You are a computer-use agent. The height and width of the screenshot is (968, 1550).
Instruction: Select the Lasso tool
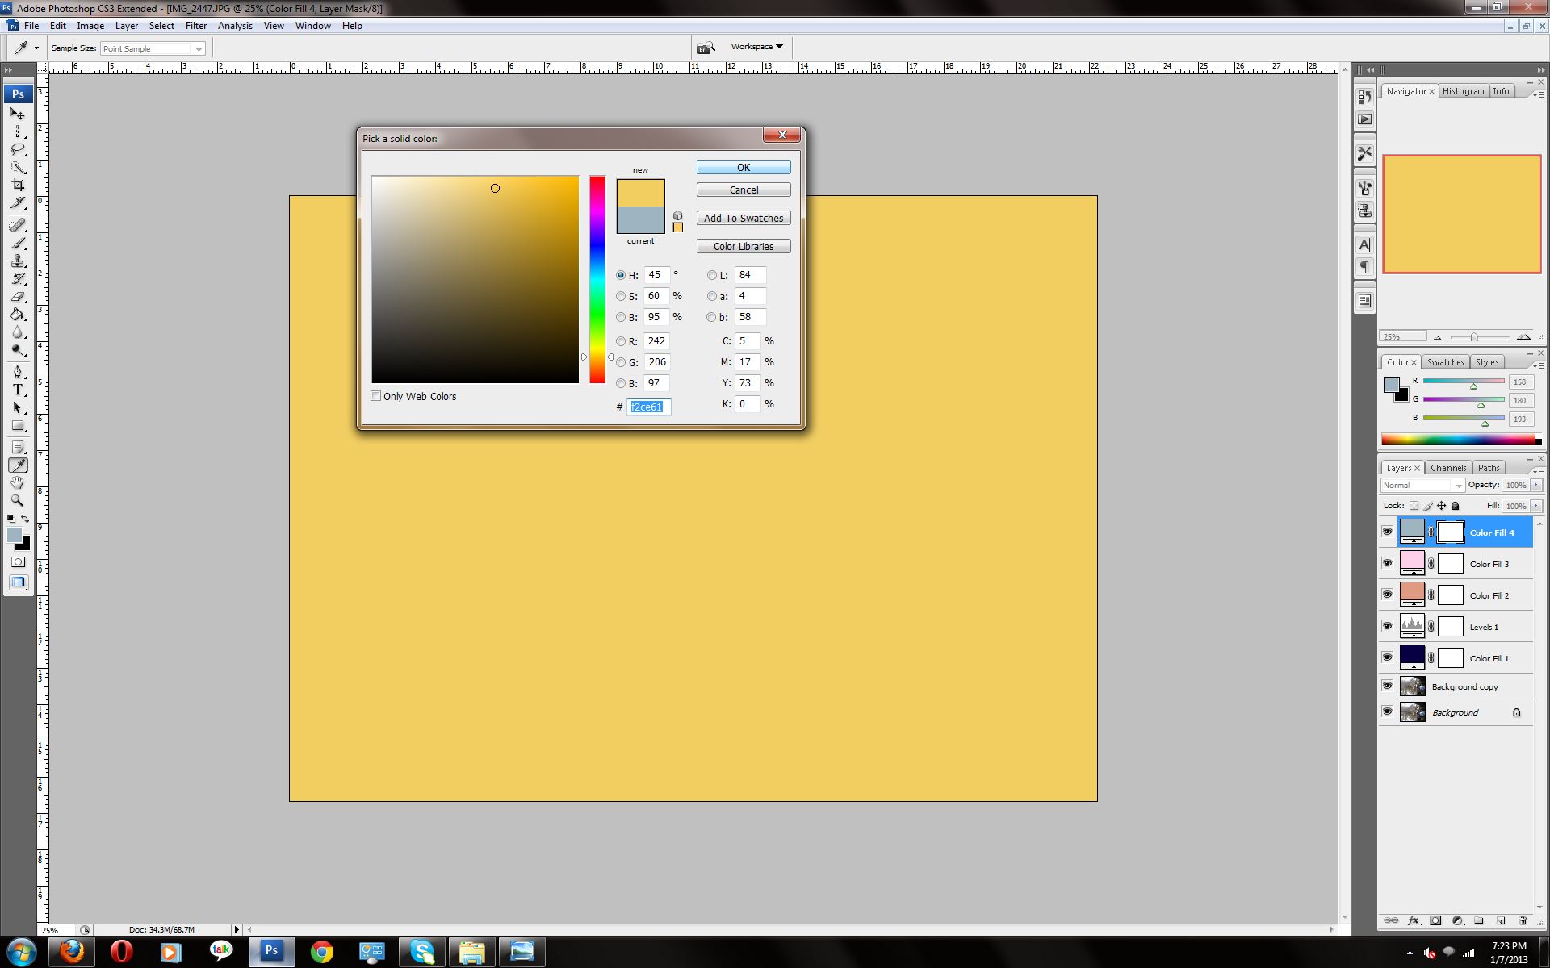(18, 149)
